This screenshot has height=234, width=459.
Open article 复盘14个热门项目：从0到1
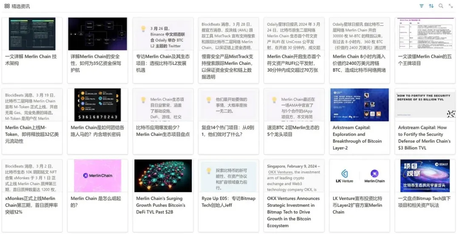coord(228,131)
